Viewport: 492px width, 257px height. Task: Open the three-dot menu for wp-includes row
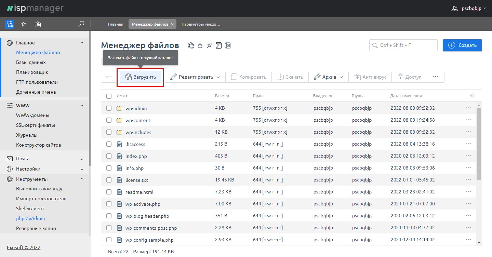[468, 132]
